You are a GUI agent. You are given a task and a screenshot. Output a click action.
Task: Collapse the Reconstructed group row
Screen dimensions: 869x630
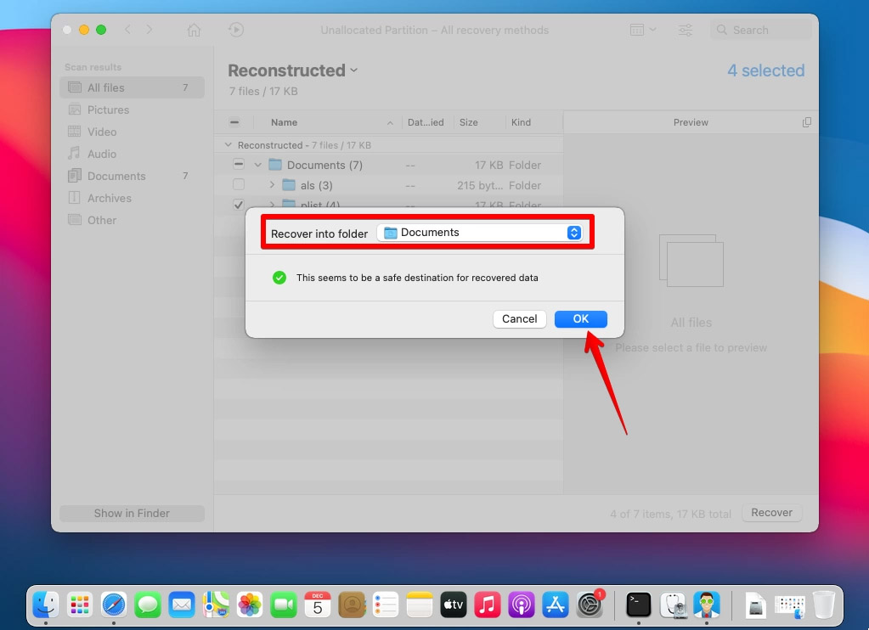228,144
